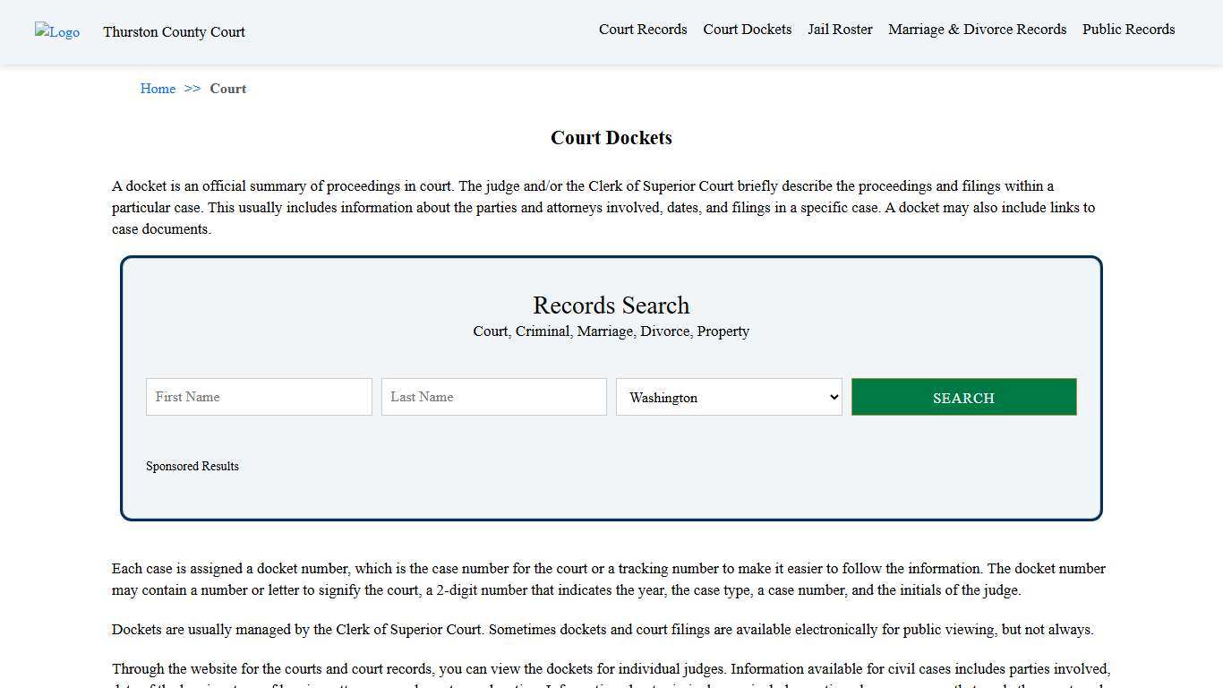Click the Sponsored Results label
The height and width of the screenshot is (688, 1223).
click(x=192, y=466)
